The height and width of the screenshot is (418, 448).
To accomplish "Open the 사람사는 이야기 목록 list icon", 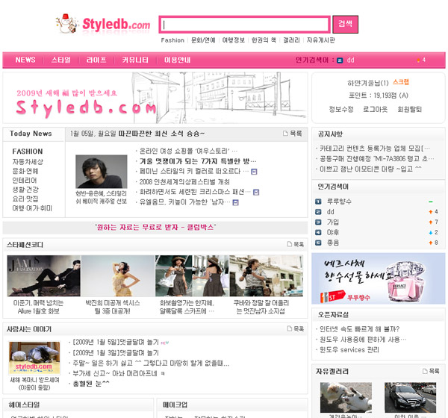I will click(294, 329).
